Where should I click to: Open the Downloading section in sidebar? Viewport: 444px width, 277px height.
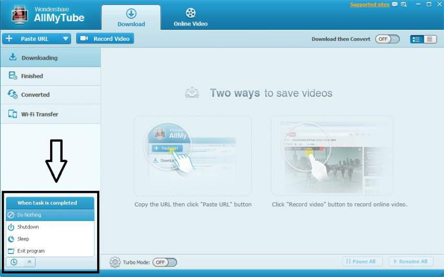click(50, 57)
